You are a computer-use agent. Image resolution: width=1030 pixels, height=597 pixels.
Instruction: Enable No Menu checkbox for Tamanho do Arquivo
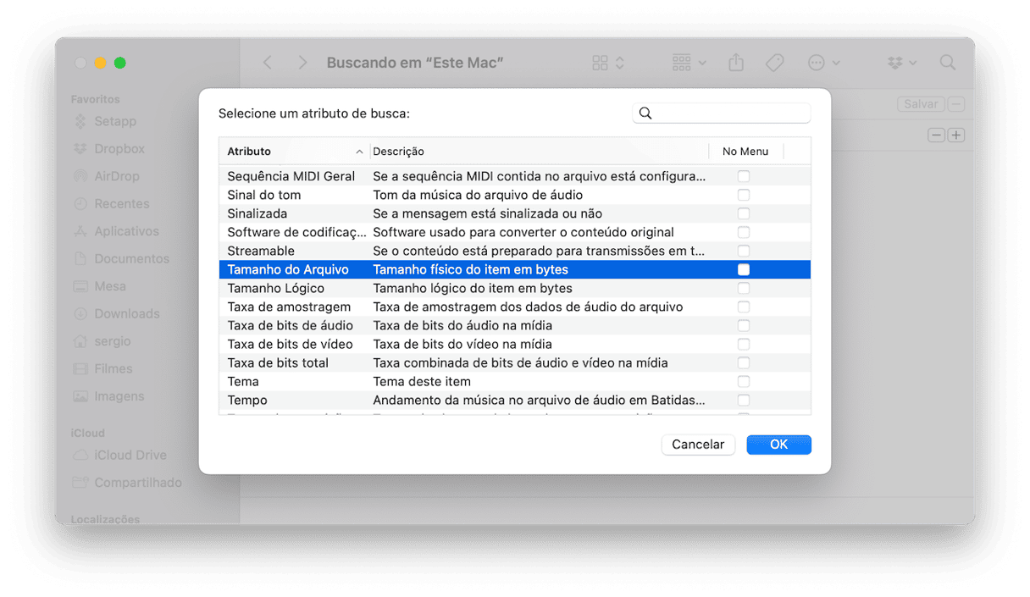click(744, 269)
